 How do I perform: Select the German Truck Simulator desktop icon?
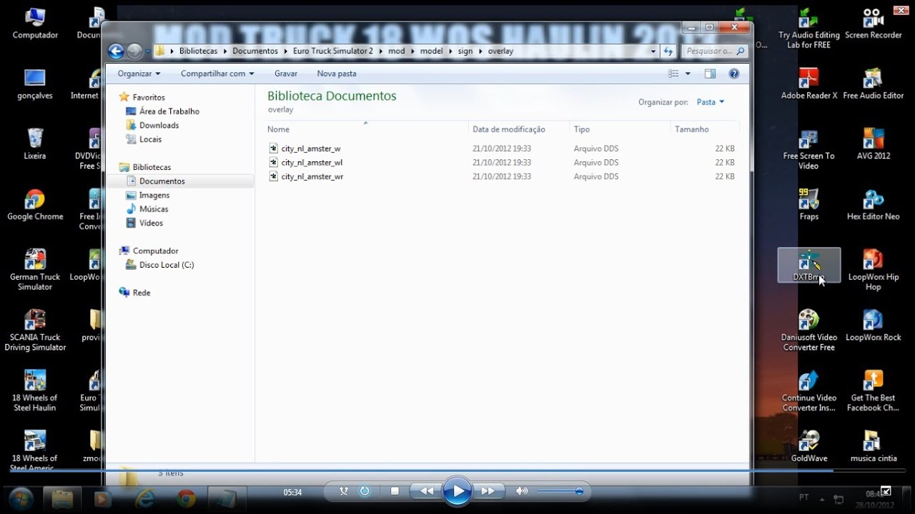(x=35, y=269)
